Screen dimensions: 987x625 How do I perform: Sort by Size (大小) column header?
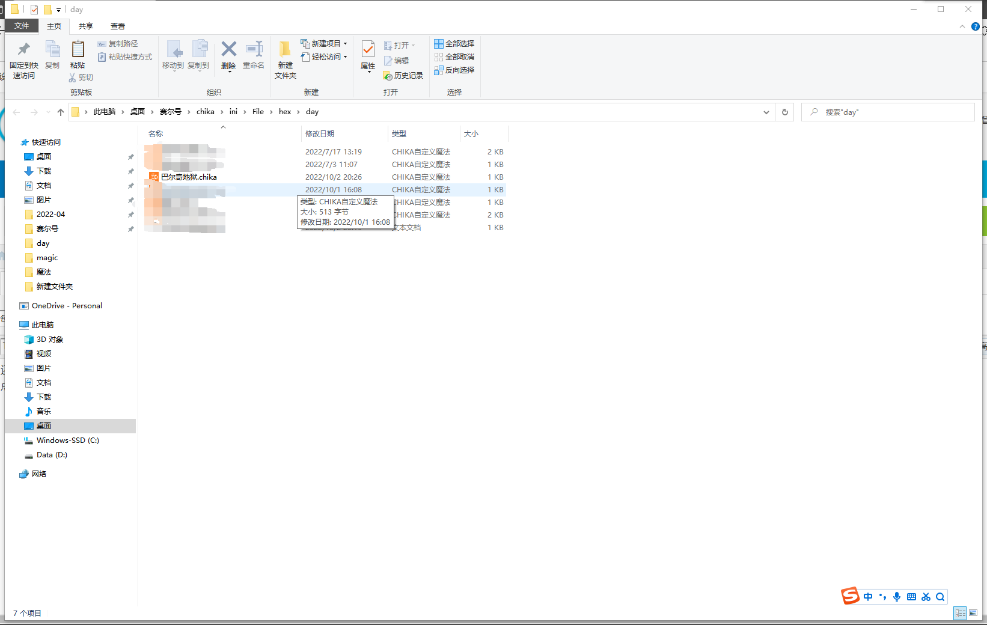click(x=484, y=134)
